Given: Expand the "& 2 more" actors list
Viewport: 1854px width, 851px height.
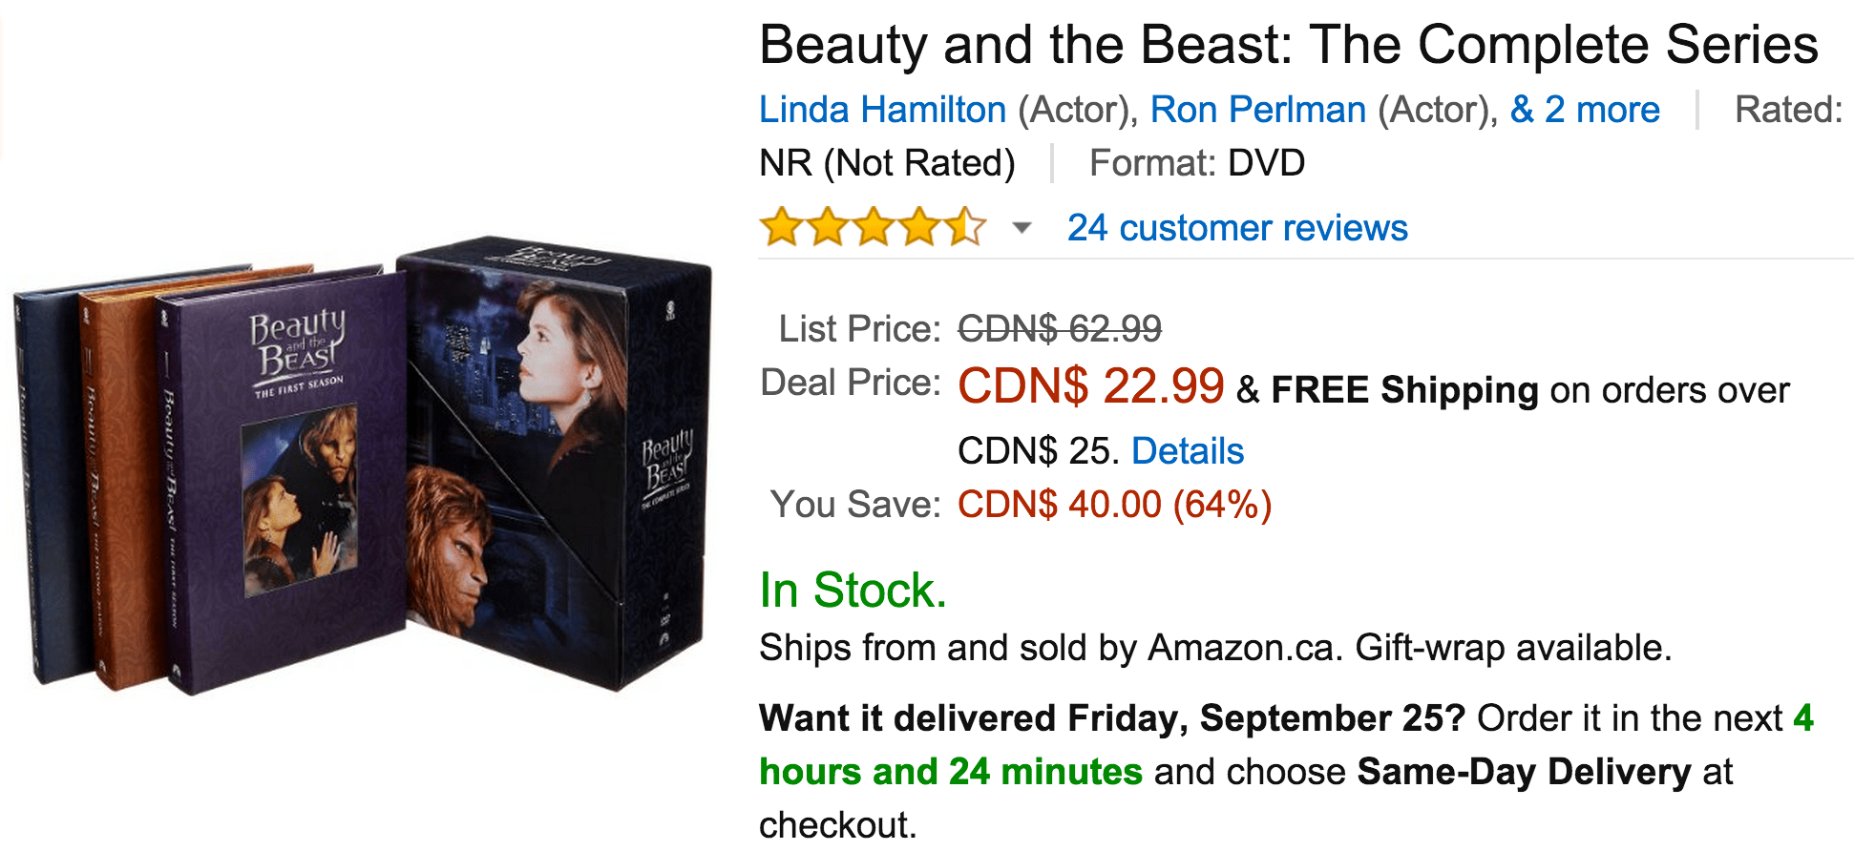Looking at the screenshot, I should coord(1584,110).
